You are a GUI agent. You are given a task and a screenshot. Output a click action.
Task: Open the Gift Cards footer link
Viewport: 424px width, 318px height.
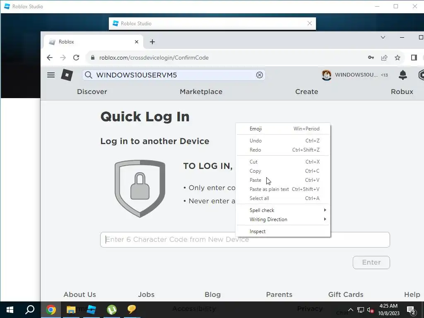tap(346, 294)
